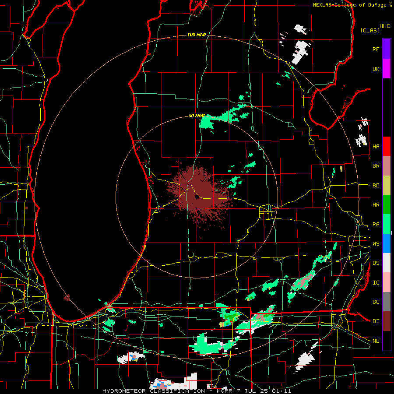
Task: Click the Hydrometeor Classification KGRR title caption
Action: click(197, 391)
